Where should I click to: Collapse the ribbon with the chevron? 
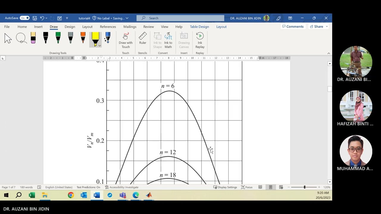click(x=329, y=53)
